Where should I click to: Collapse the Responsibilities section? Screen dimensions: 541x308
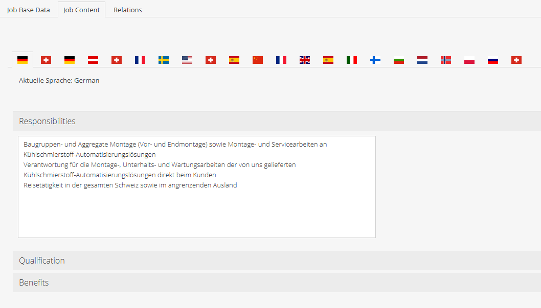point(47,121)
